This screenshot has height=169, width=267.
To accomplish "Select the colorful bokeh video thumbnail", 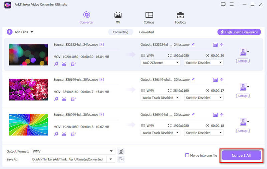I will 28,55.
